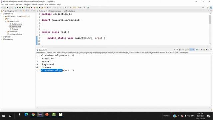Click the Clear Console icon

183,50
